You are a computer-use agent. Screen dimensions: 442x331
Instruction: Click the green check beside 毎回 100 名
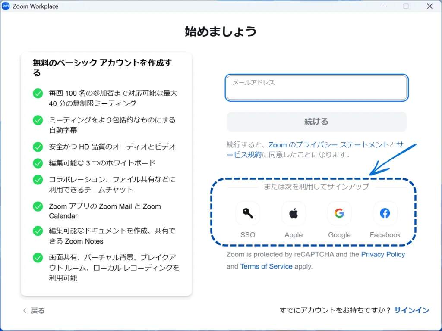tap(38, 93)
